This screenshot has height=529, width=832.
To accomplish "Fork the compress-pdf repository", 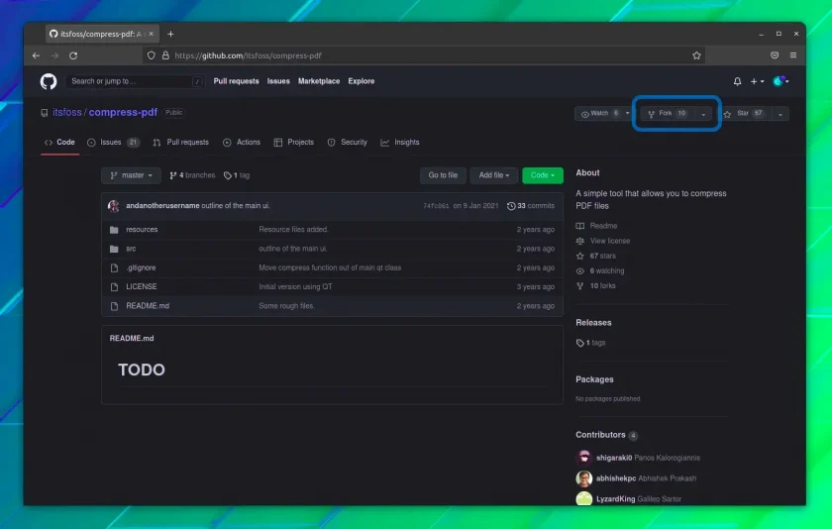I will click(668, 114).
